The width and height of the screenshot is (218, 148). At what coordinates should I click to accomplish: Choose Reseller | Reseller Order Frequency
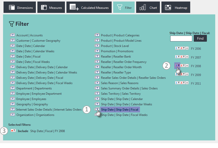pyautogui.click(x=124, y=62)
